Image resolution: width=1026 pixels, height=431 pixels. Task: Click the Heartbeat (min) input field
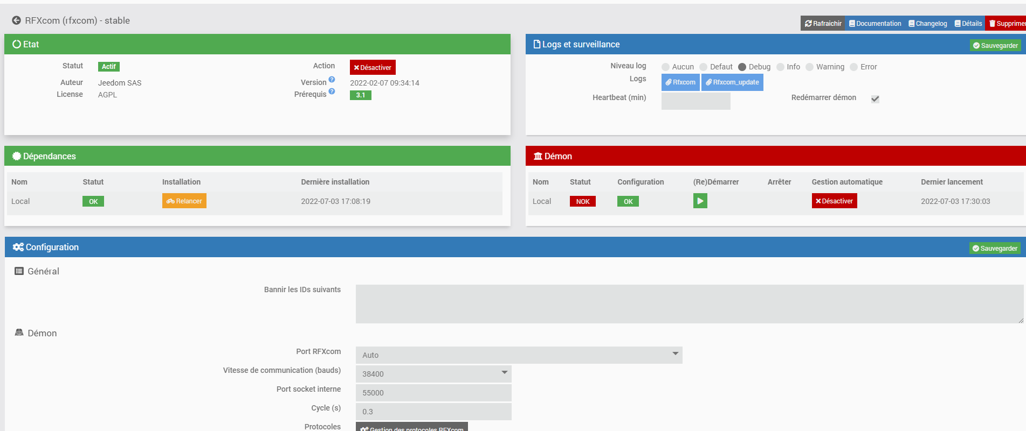click(696, 101)
